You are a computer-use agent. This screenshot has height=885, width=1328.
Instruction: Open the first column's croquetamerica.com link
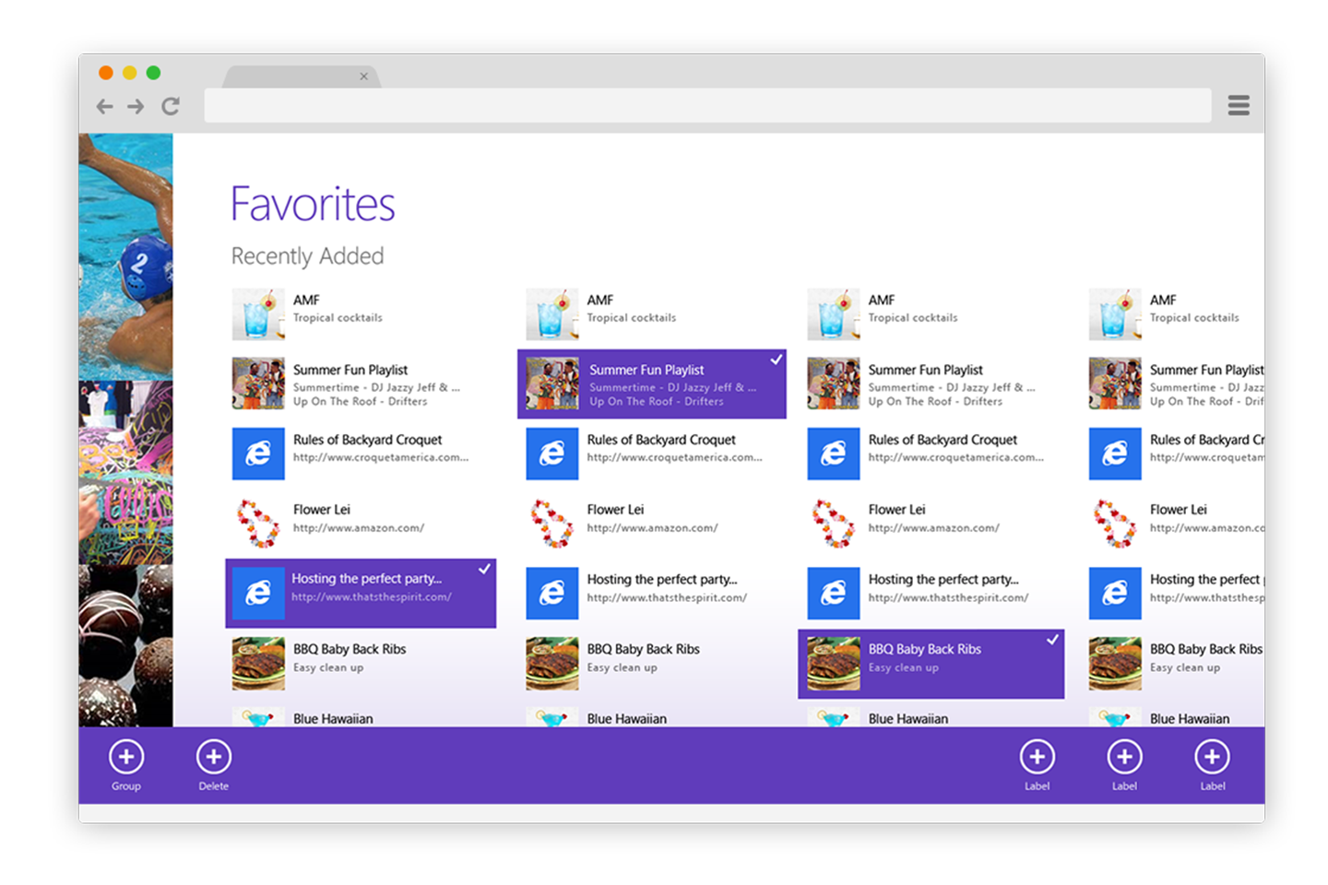(380, 457)
